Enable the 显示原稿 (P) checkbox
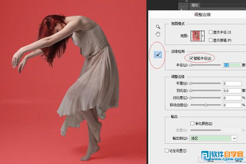 [211, 40]
